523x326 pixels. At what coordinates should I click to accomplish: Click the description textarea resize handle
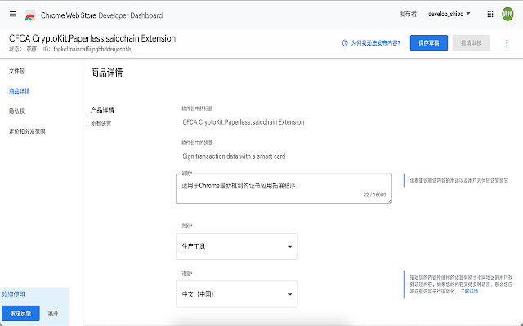pyautogui.click(x=390, y=201)
